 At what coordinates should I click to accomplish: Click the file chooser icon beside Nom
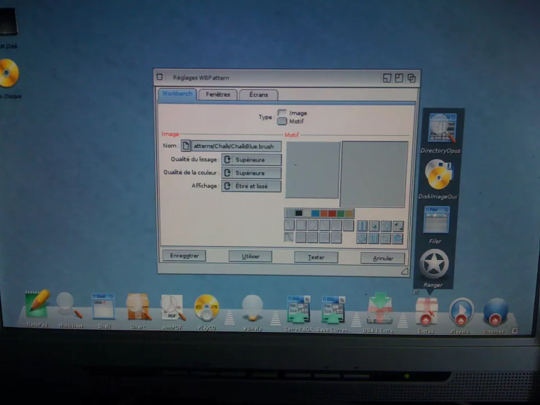(185, 146)
